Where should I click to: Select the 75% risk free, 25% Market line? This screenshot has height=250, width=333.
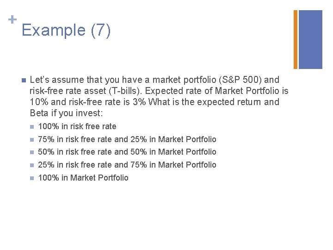[127, 139]
